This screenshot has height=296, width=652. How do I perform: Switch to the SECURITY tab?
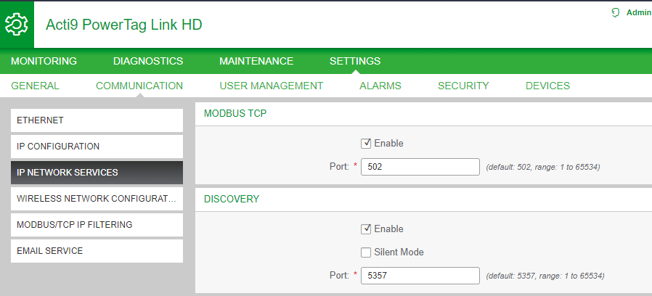pyautogui.click(x=463, y=86)
